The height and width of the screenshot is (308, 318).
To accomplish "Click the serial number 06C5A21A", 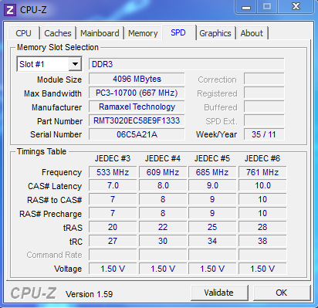I will click(x=137, y=134).
